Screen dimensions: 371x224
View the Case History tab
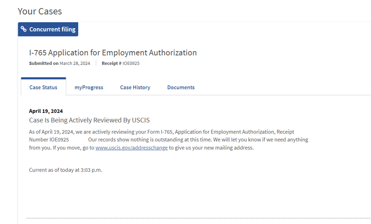[135, 87]
